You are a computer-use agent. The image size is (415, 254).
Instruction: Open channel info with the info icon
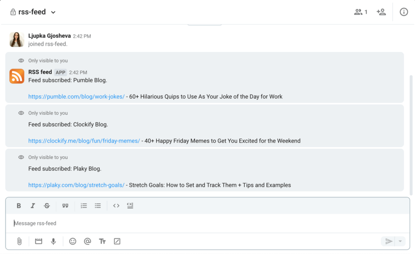point(404,12)
